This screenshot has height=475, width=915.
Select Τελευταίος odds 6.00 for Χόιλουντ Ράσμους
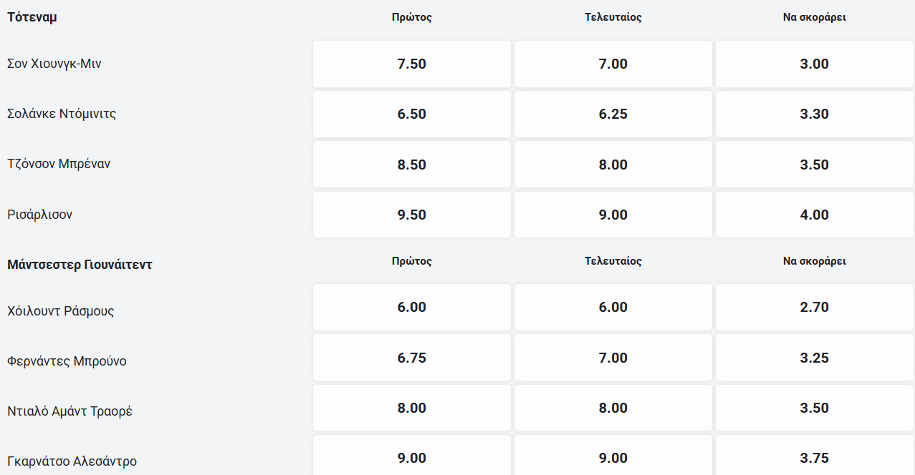[613, 307]
